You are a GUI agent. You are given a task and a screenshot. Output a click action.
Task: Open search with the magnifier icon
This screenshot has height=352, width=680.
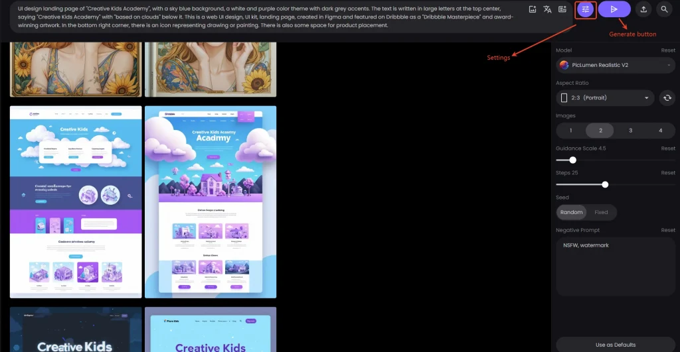(665, 9)
